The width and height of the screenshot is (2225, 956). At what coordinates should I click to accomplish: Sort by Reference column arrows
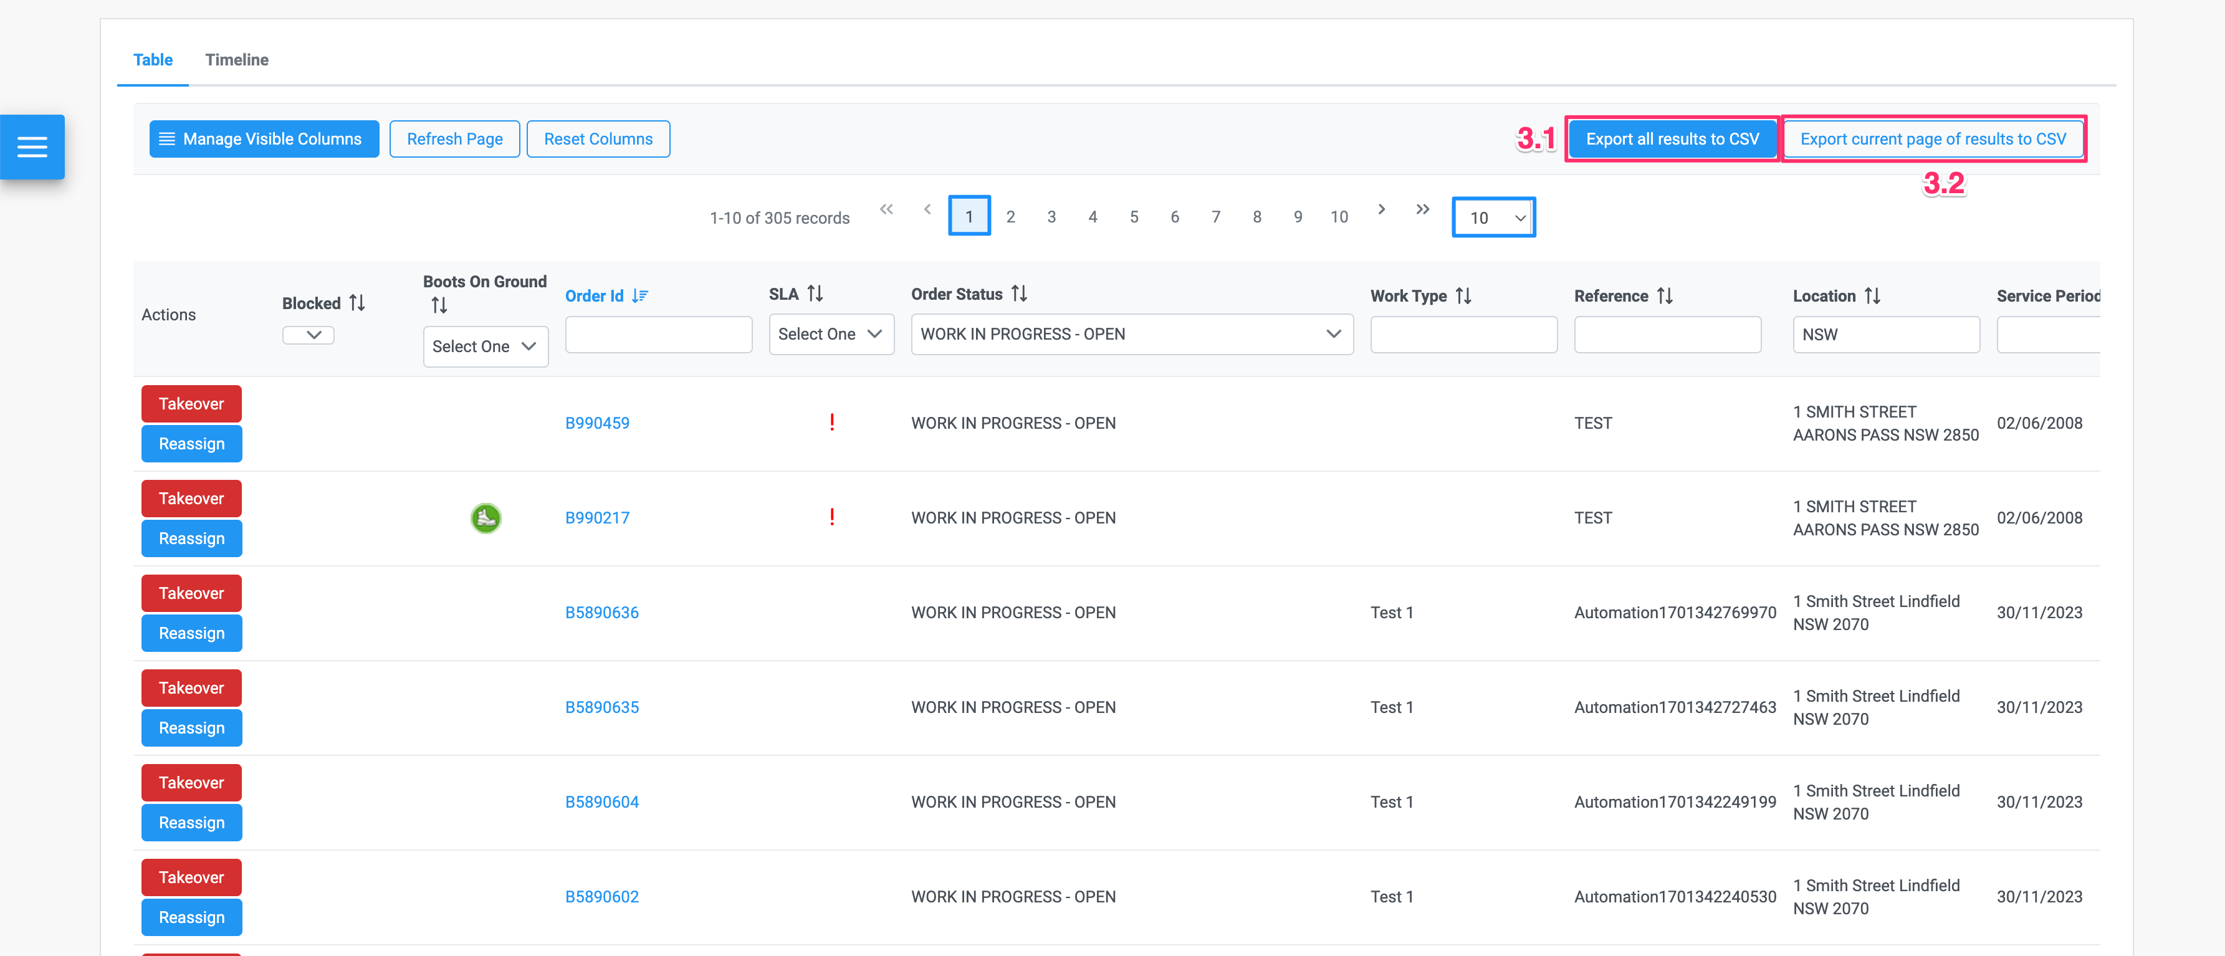(1665, 296)
